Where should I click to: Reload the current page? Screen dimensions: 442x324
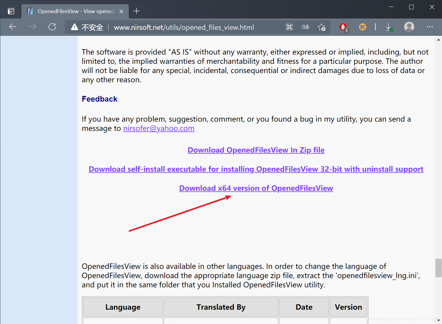tap(52, 27)
